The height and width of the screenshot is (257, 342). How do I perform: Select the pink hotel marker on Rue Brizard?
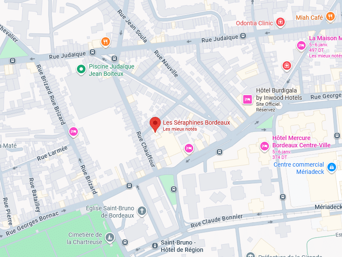74,132
